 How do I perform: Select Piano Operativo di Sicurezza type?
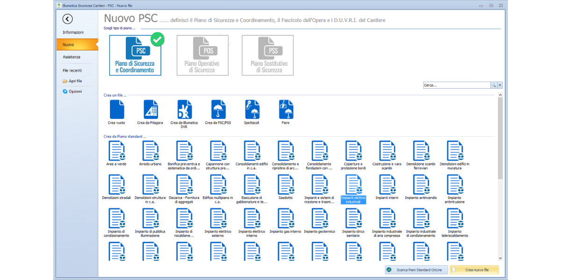coord(202,55)
